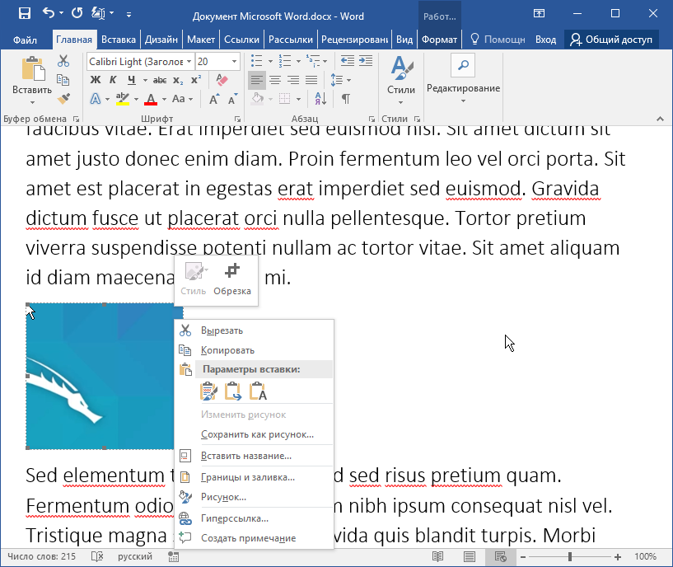The height and width of the screenshot is (567, 673).
Task: Open the Макет ribbon tab
Action: point(201,40)
